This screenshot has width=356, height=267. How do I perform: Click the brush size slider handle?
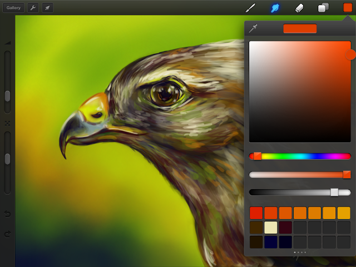tap(7, 96)
